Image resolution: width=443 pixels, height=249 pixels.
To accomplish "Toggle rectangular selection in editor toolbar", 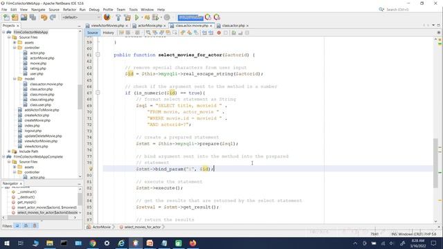I will coord(175,33).
